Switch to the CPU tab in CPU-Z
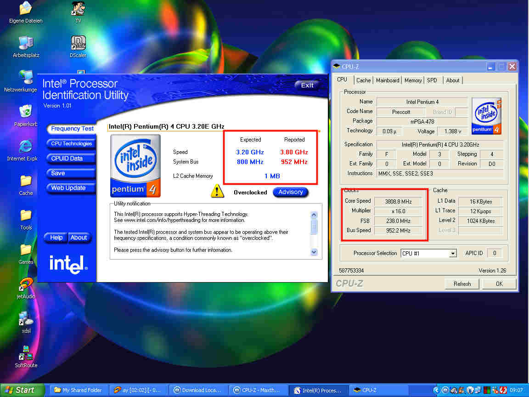Viewport: 529px width, 397px height. (342, 79)
